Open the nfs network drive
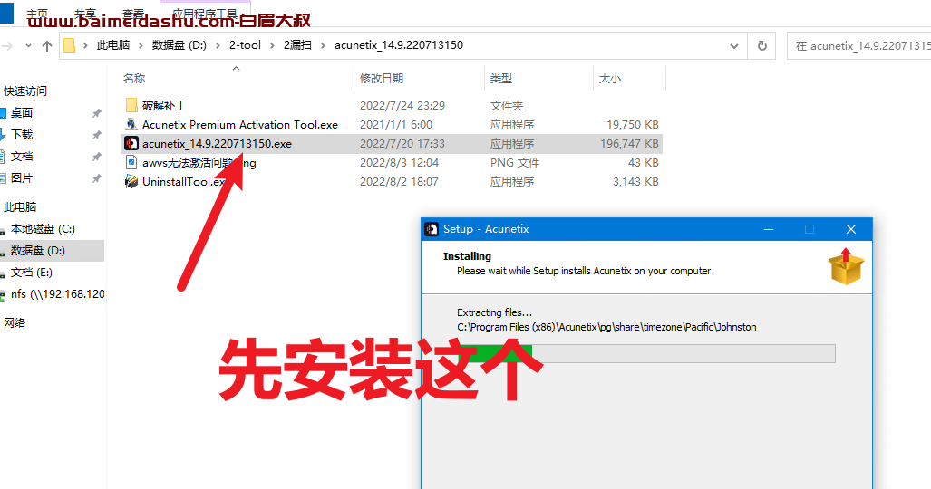 pyautogui.click(x=58, y=294)
